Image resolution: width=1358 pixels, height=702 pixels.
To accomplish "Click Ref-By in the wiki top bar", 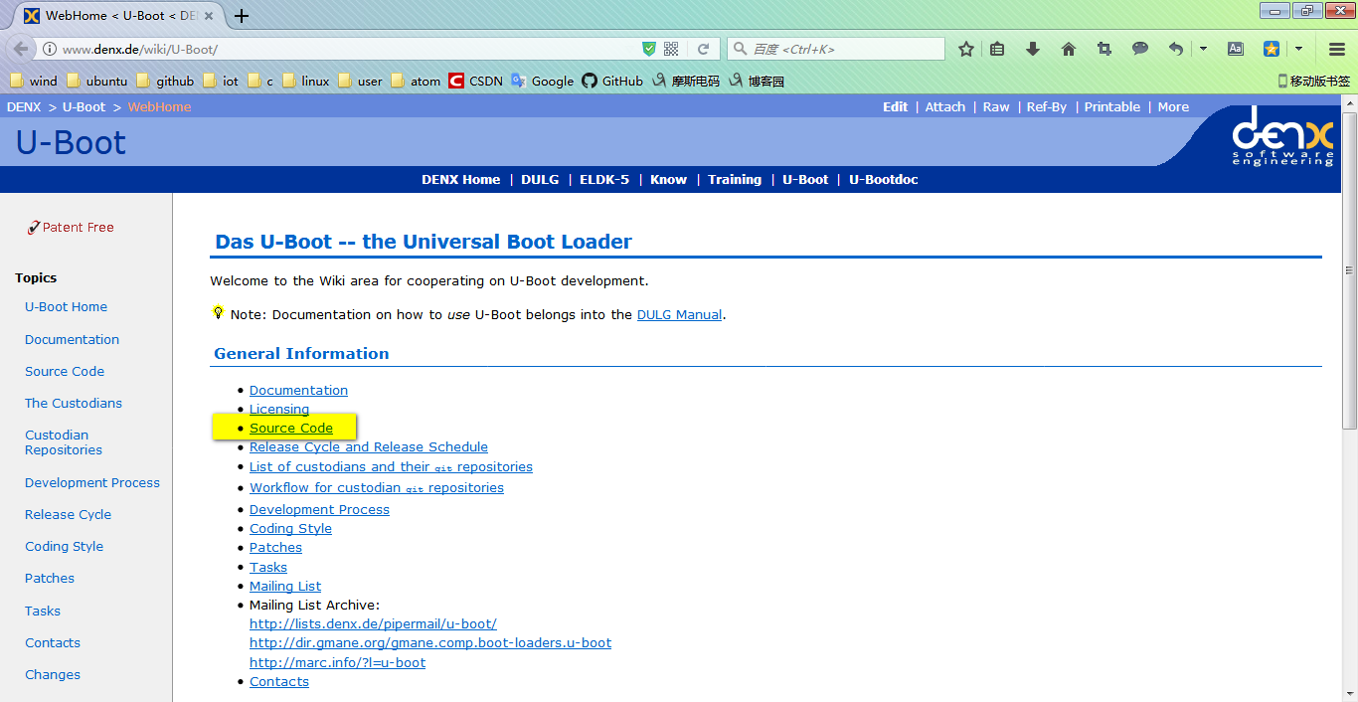I will click(x=1047, y=106).
